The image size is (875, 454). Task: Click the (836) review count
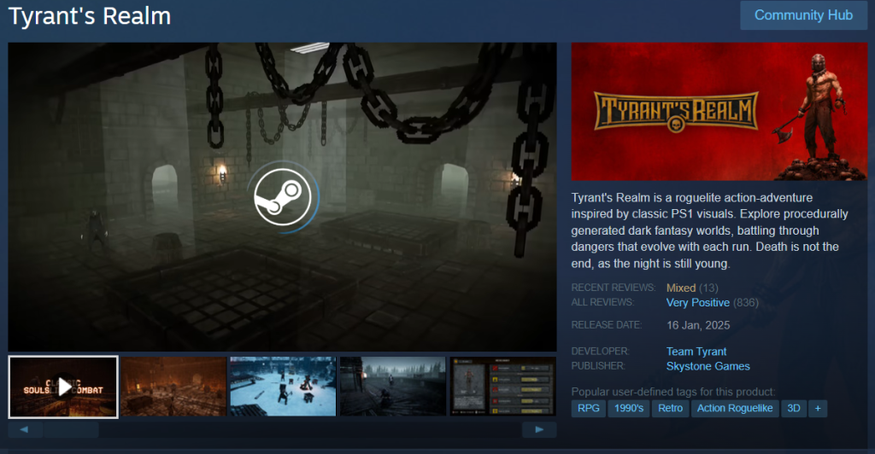pos(745,302)
